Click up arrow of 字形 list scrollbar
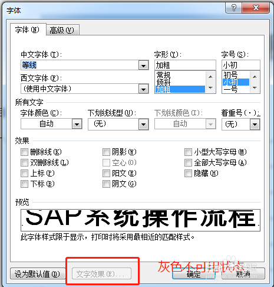 210,76
